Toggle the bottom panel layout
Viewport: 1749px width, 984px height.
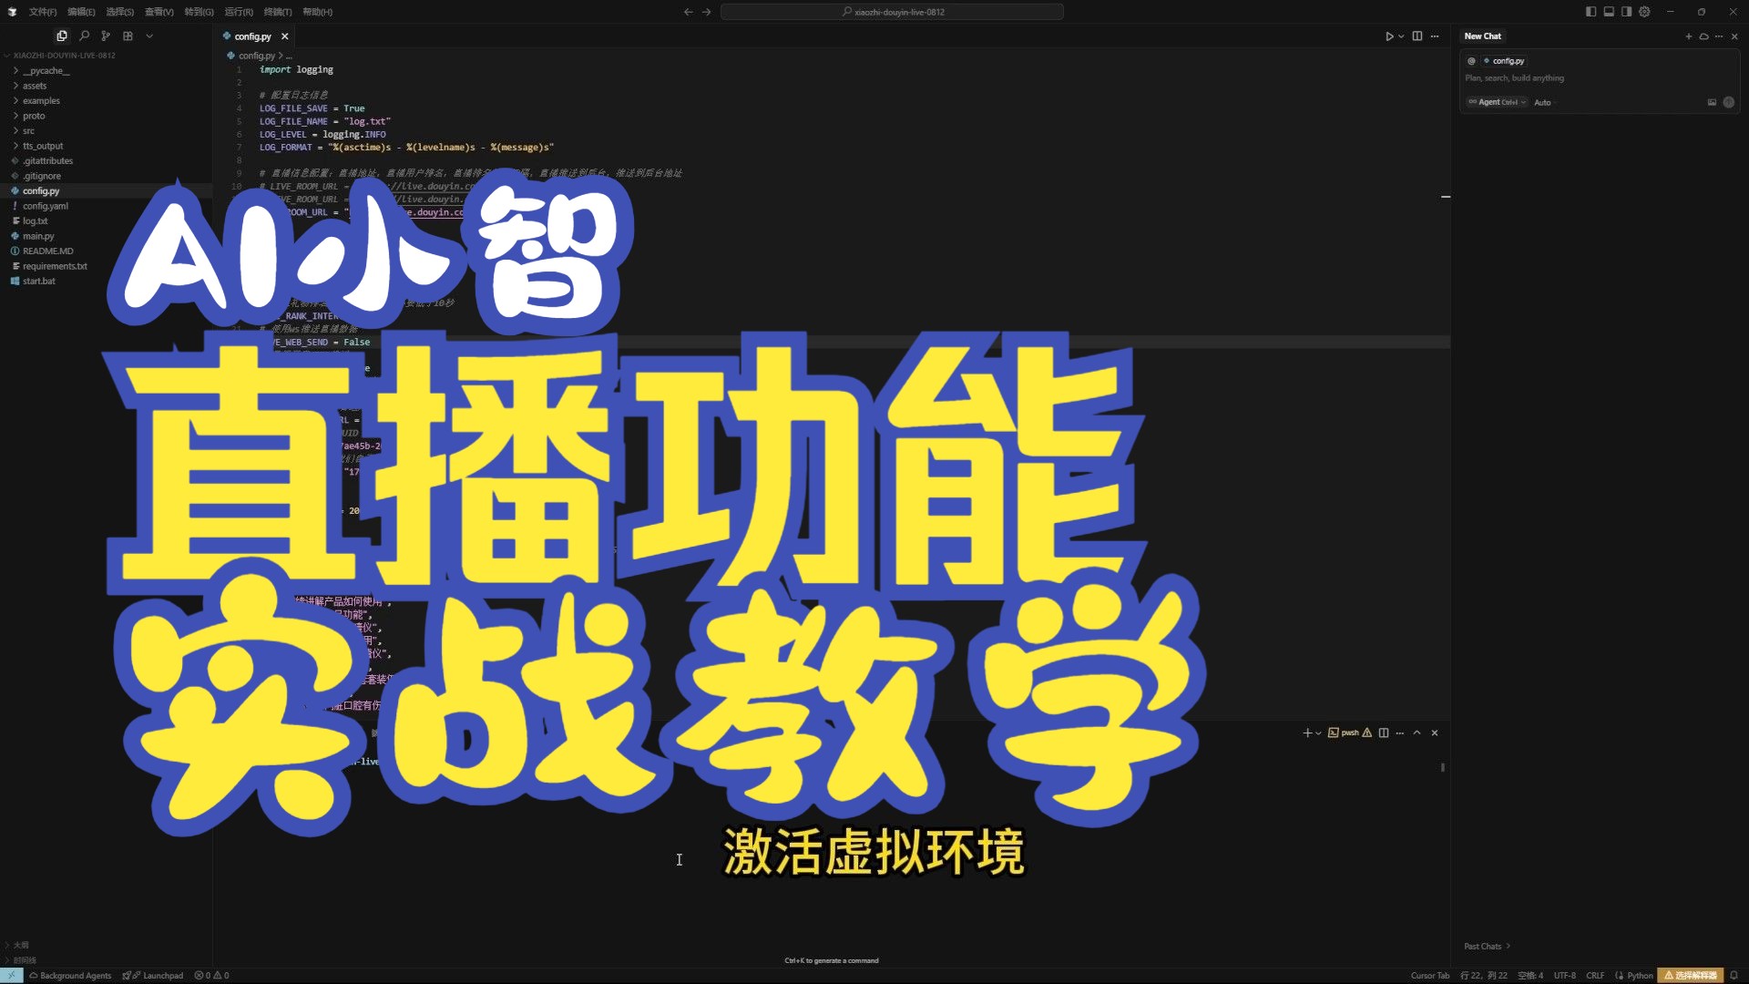click(1609, 12)
